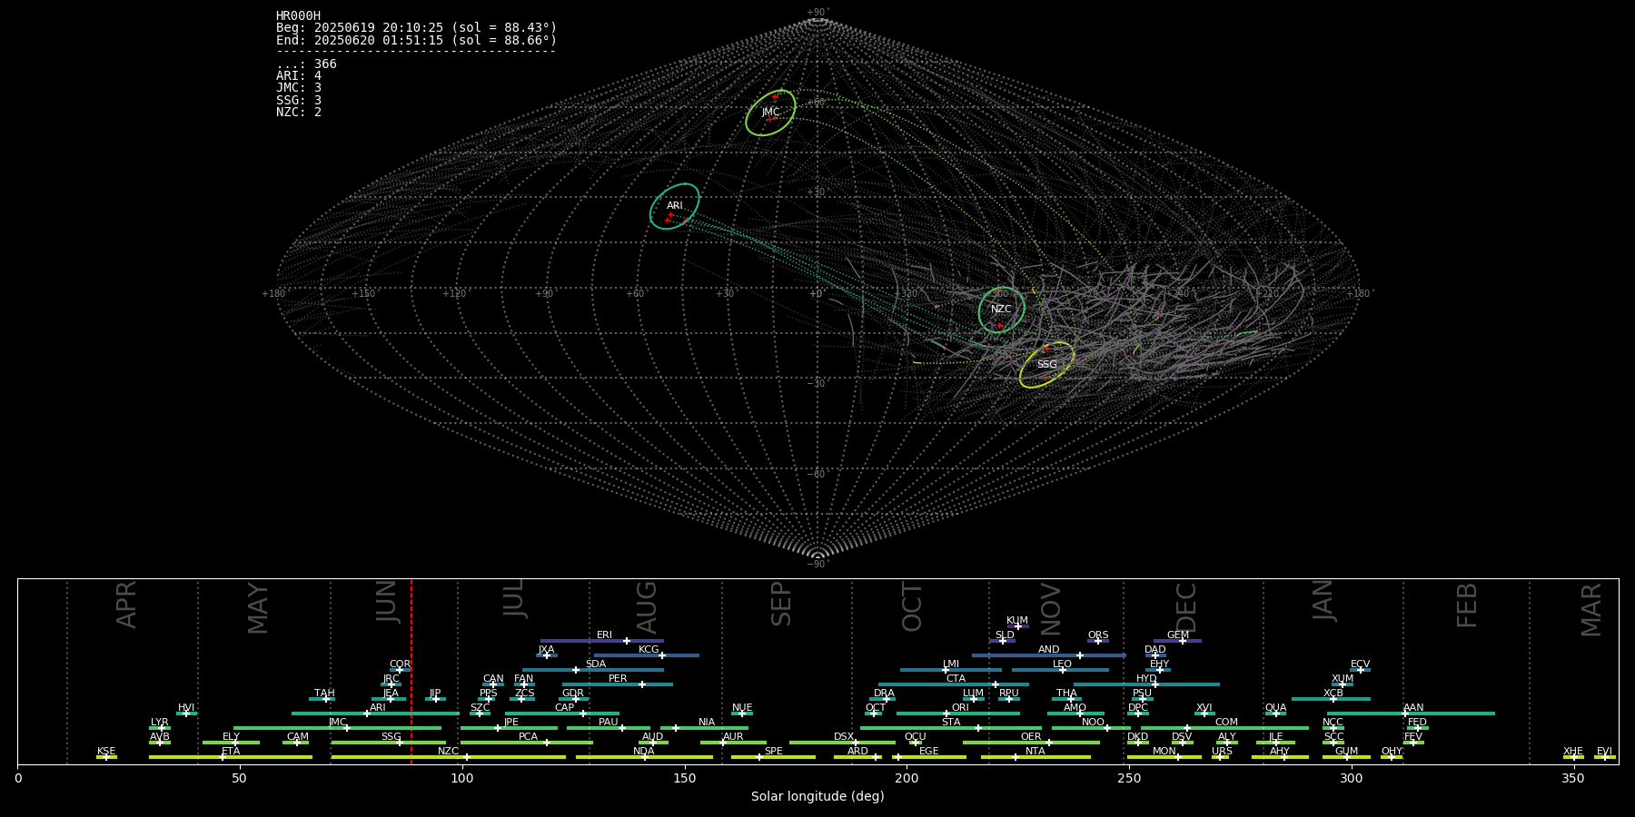Click the ARI shower bar in timeline

tap(376, 714)
